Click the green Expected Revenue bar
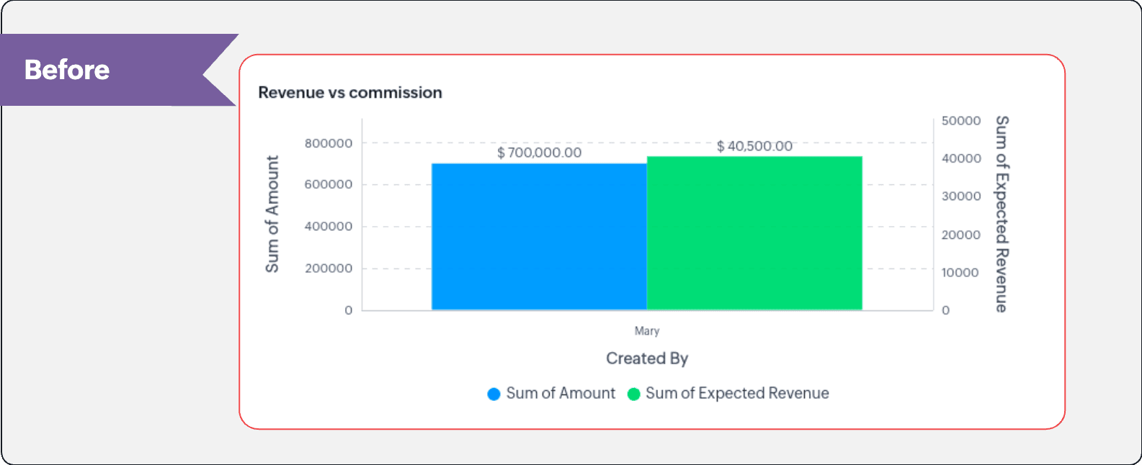 point(754,233)
